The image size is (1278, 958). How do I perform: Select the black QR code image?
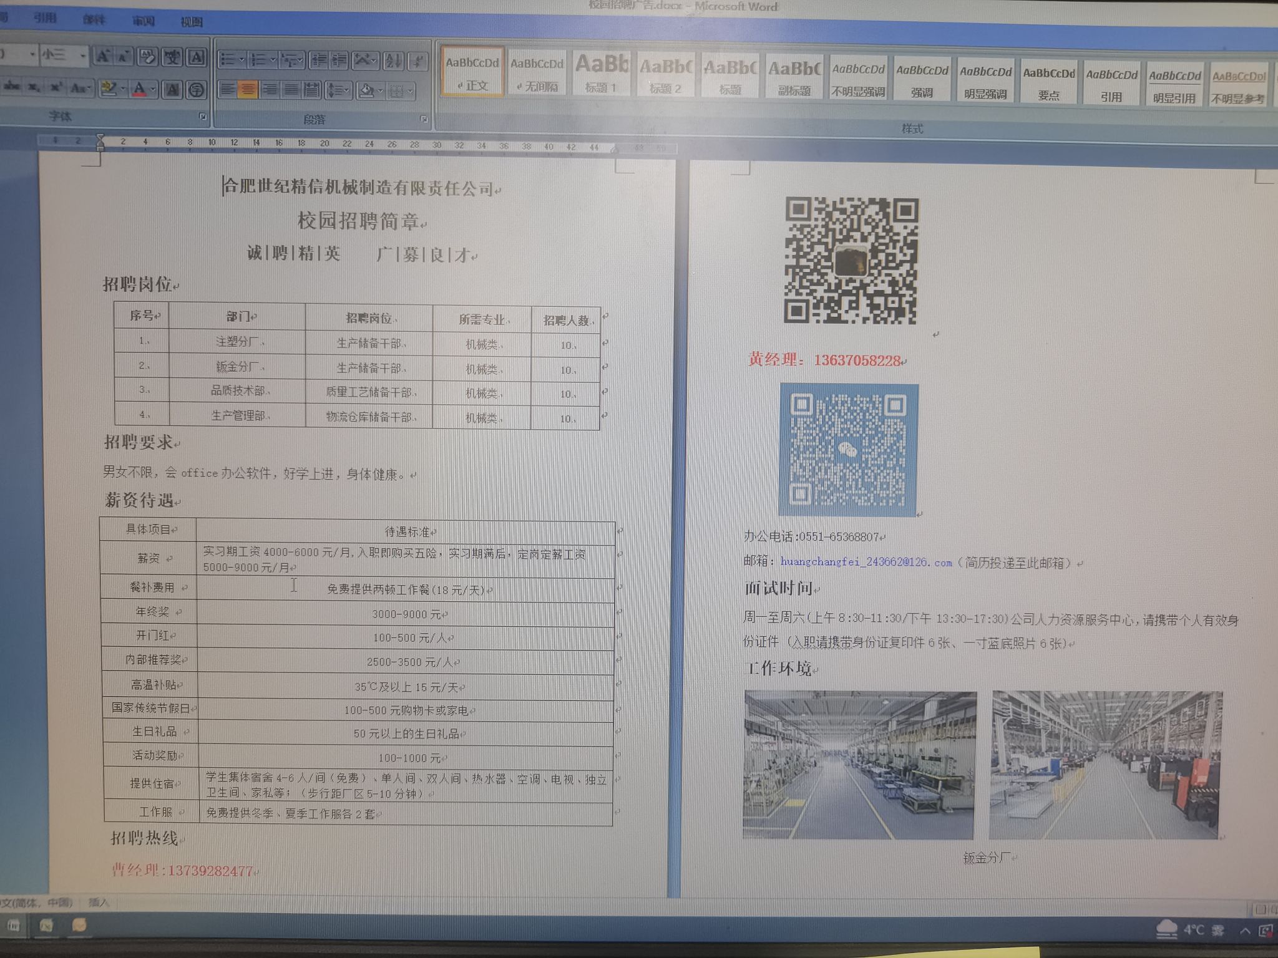(851, 261)
